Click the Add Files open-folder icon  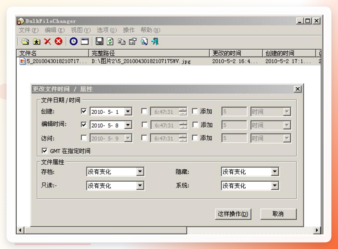25,41
